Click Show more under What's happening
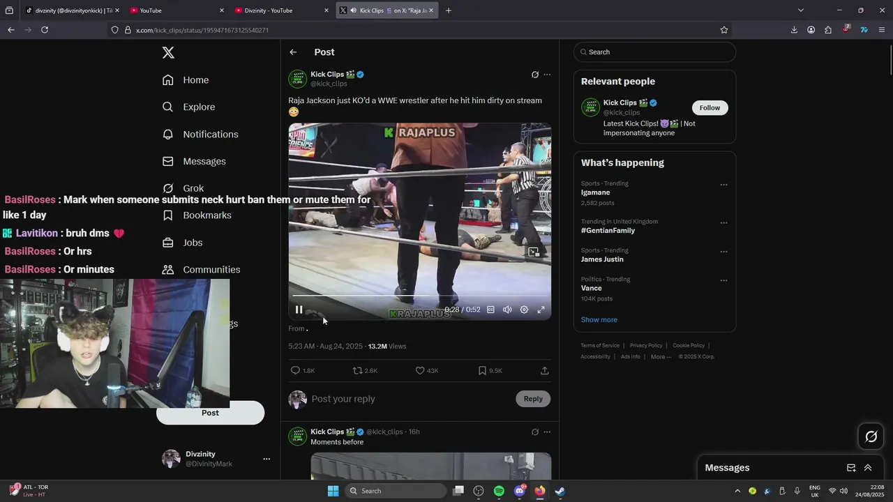This screenshot has height=502, width=893. click(x=599, y=320)
